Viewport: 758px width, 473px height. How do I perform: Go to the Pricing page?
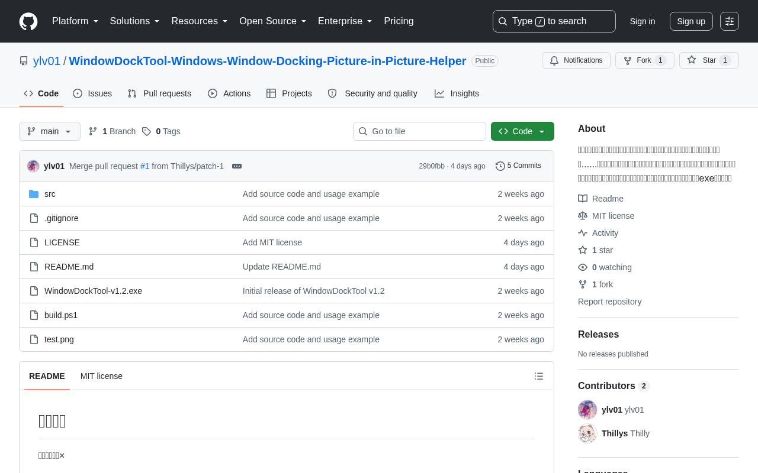pyautogui.click(x=399, y=21)
